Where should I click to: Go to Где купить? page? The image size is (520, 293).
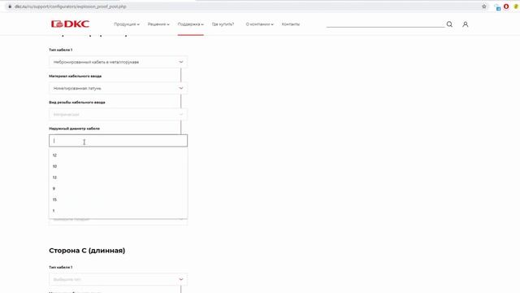(223, 24)
